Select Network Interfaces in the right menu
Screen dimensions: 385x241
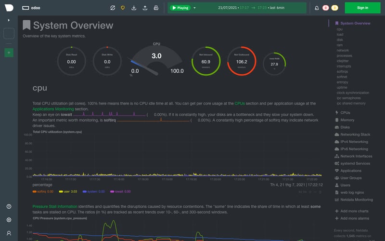tap(356, 156)
